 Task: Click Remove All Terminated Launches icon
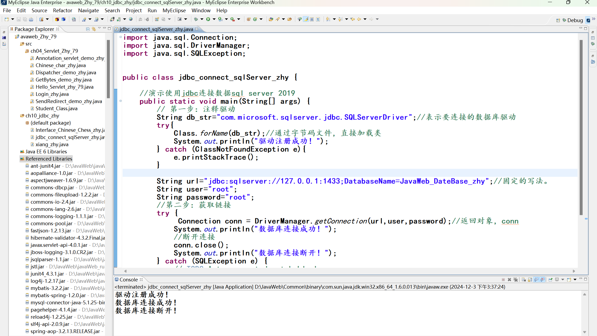tap(516, 280)
